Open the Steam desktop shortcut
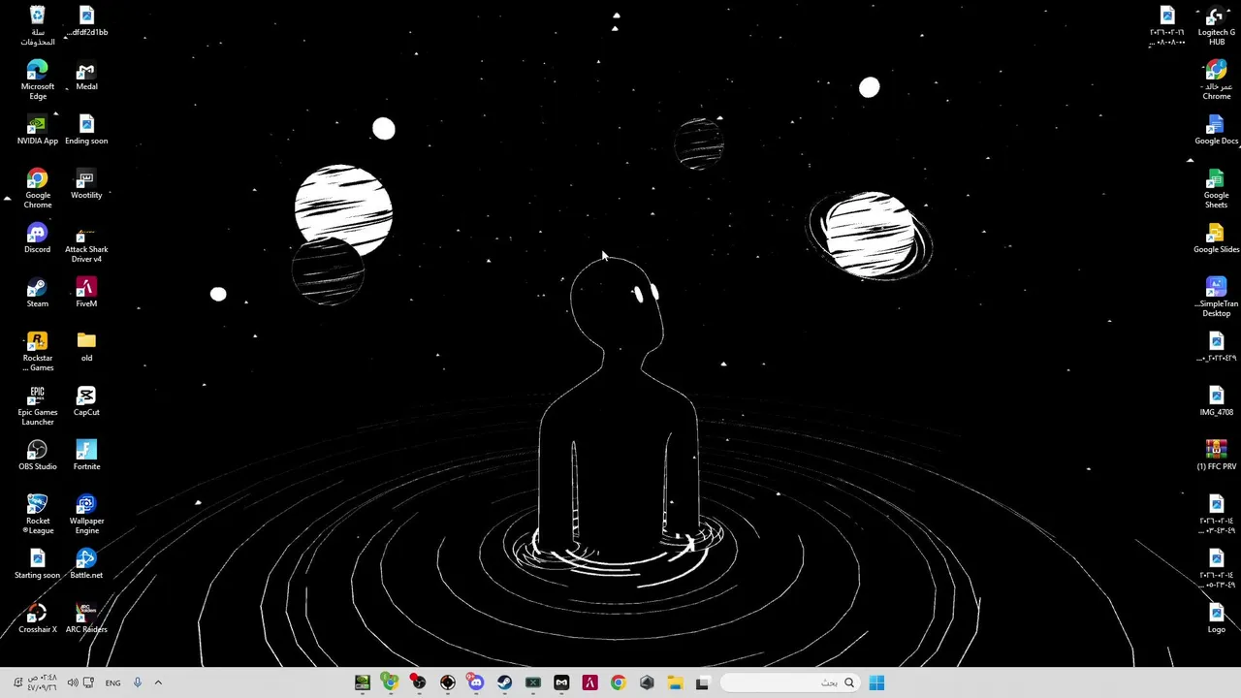This screenshot has width=1241, height=698. pos(37,293)
